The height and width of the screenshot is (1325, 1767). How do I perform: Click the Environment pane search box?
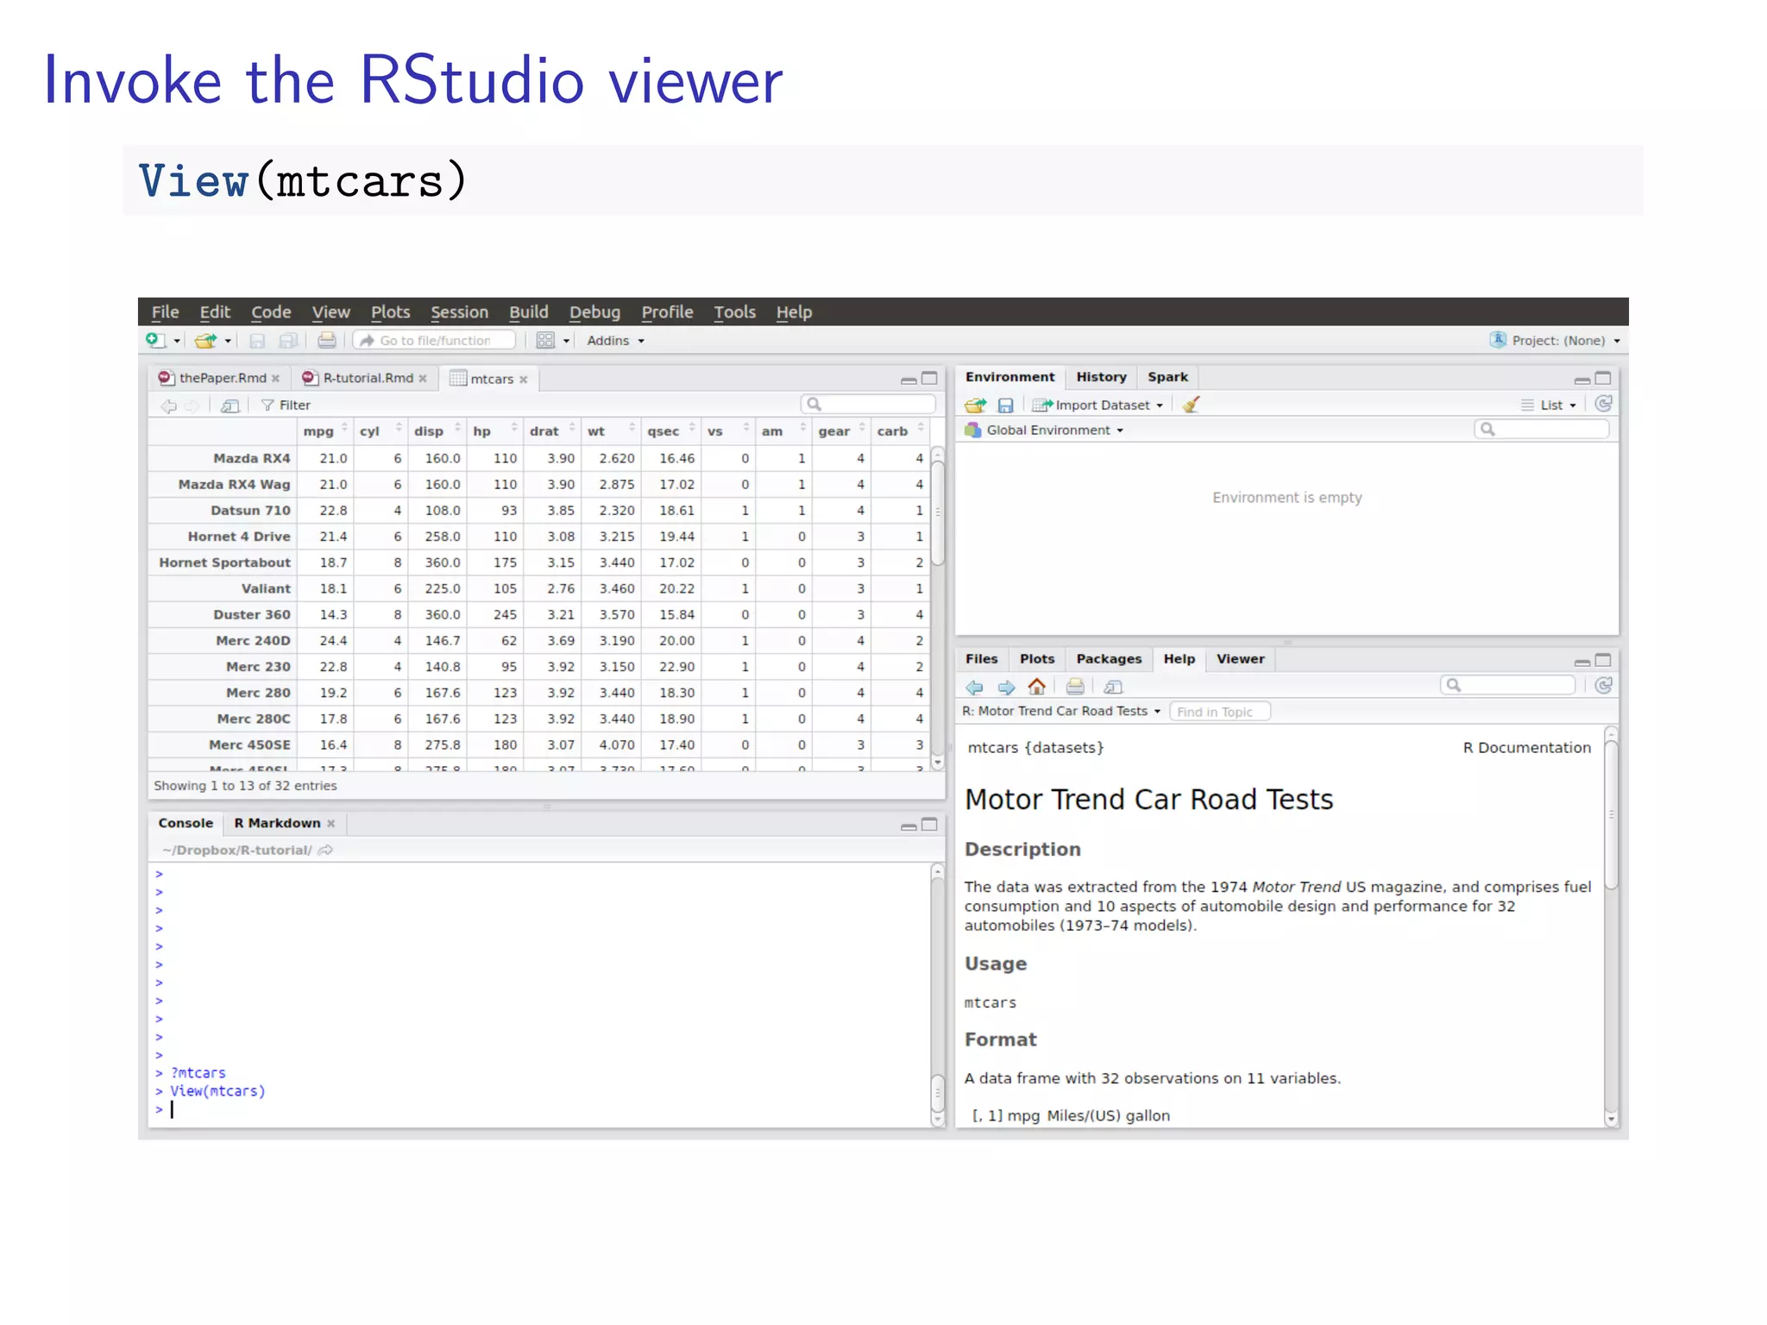(x=1542, y=429)
